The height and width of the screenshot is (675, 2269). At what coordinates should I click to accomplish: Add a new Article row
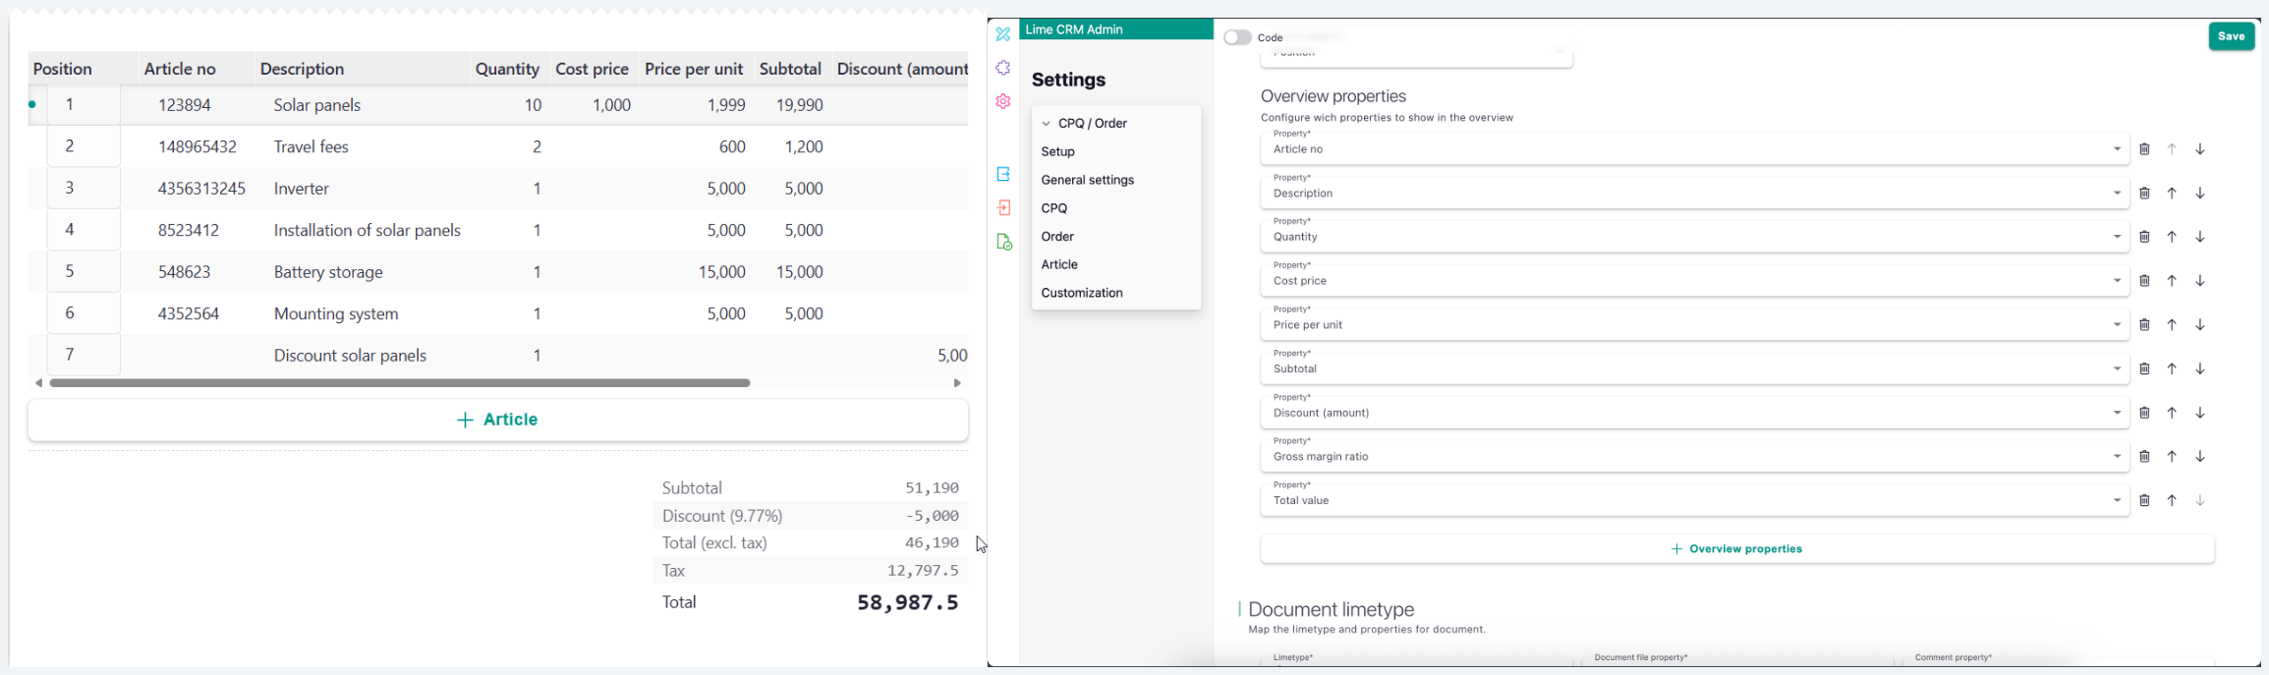tap(497, 420)
